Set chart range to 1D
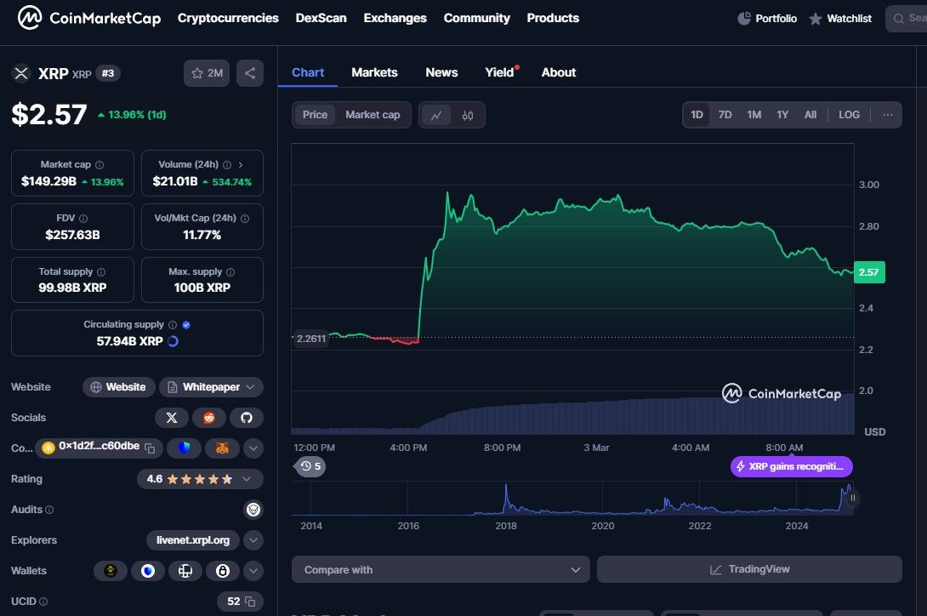 697,115
